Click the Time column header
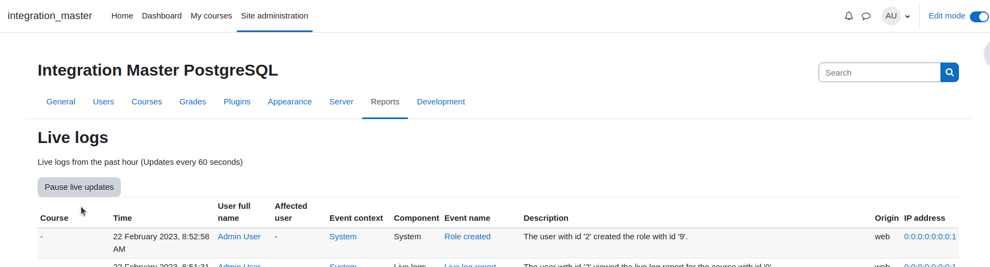The width and height of the screenshot is (990, 267). [x=123, y=218]
